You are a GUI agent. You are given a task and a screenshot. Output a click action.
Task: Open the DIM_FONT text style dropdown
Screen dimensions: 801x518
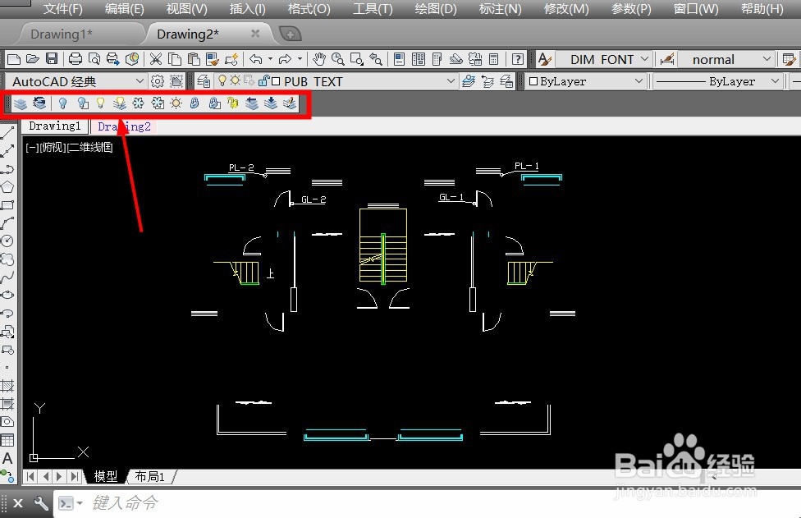(x=645, y=59)
